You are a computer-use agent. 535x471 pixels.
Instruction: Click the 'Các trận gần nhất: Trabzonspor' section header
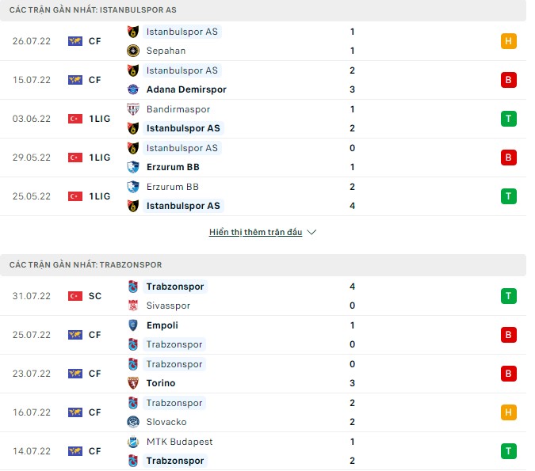point(86,264)
